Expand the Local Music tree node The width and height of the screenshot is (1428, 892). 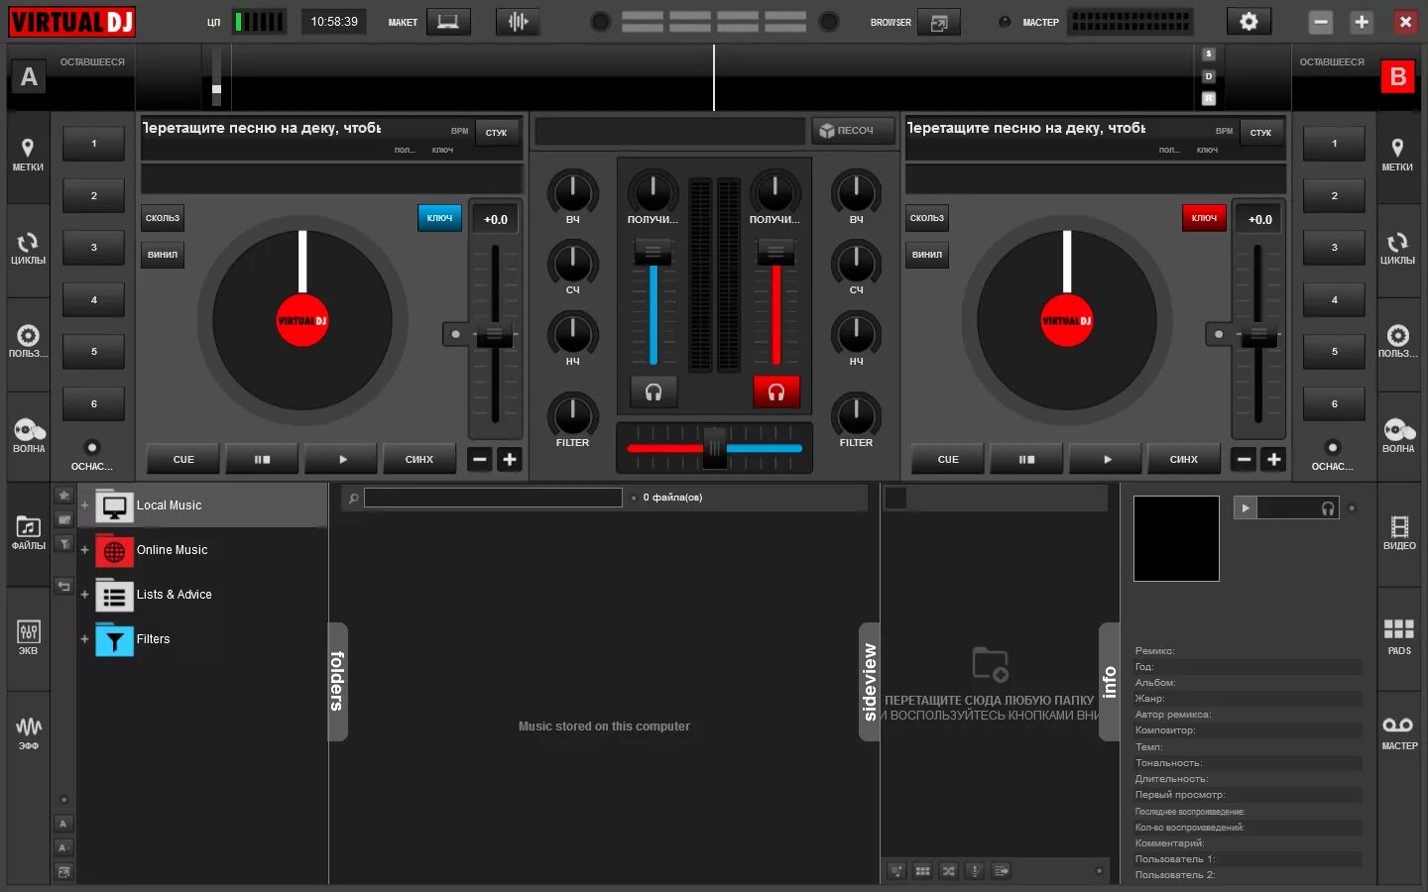coord(84,505)
